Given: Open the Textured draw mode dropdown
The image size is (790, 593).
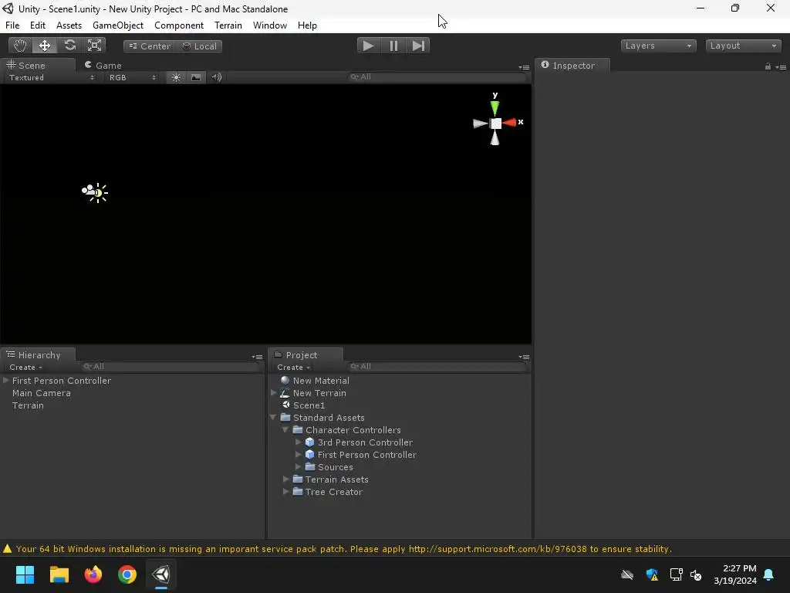Looking at the screenshot, I should point(51,77).
